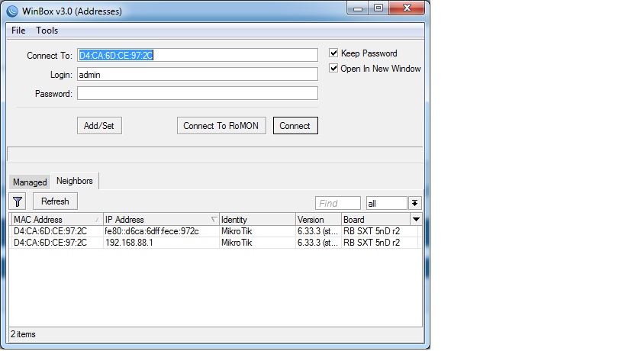
Task: Click MikroTik identity in the 192.168.88.1 row
Action: click(x=237, y=243)
